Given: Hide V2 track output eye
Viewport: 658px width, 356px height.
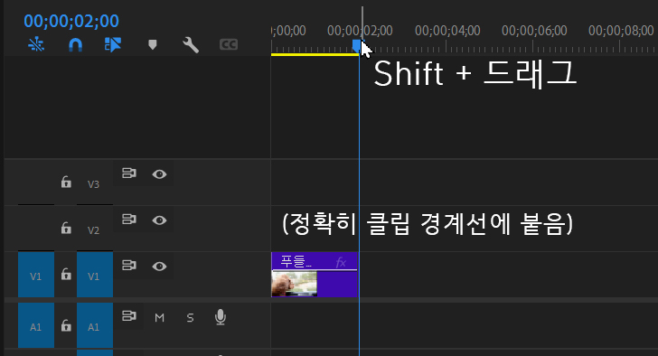Looking at the screenshot, I should [159, 220].
